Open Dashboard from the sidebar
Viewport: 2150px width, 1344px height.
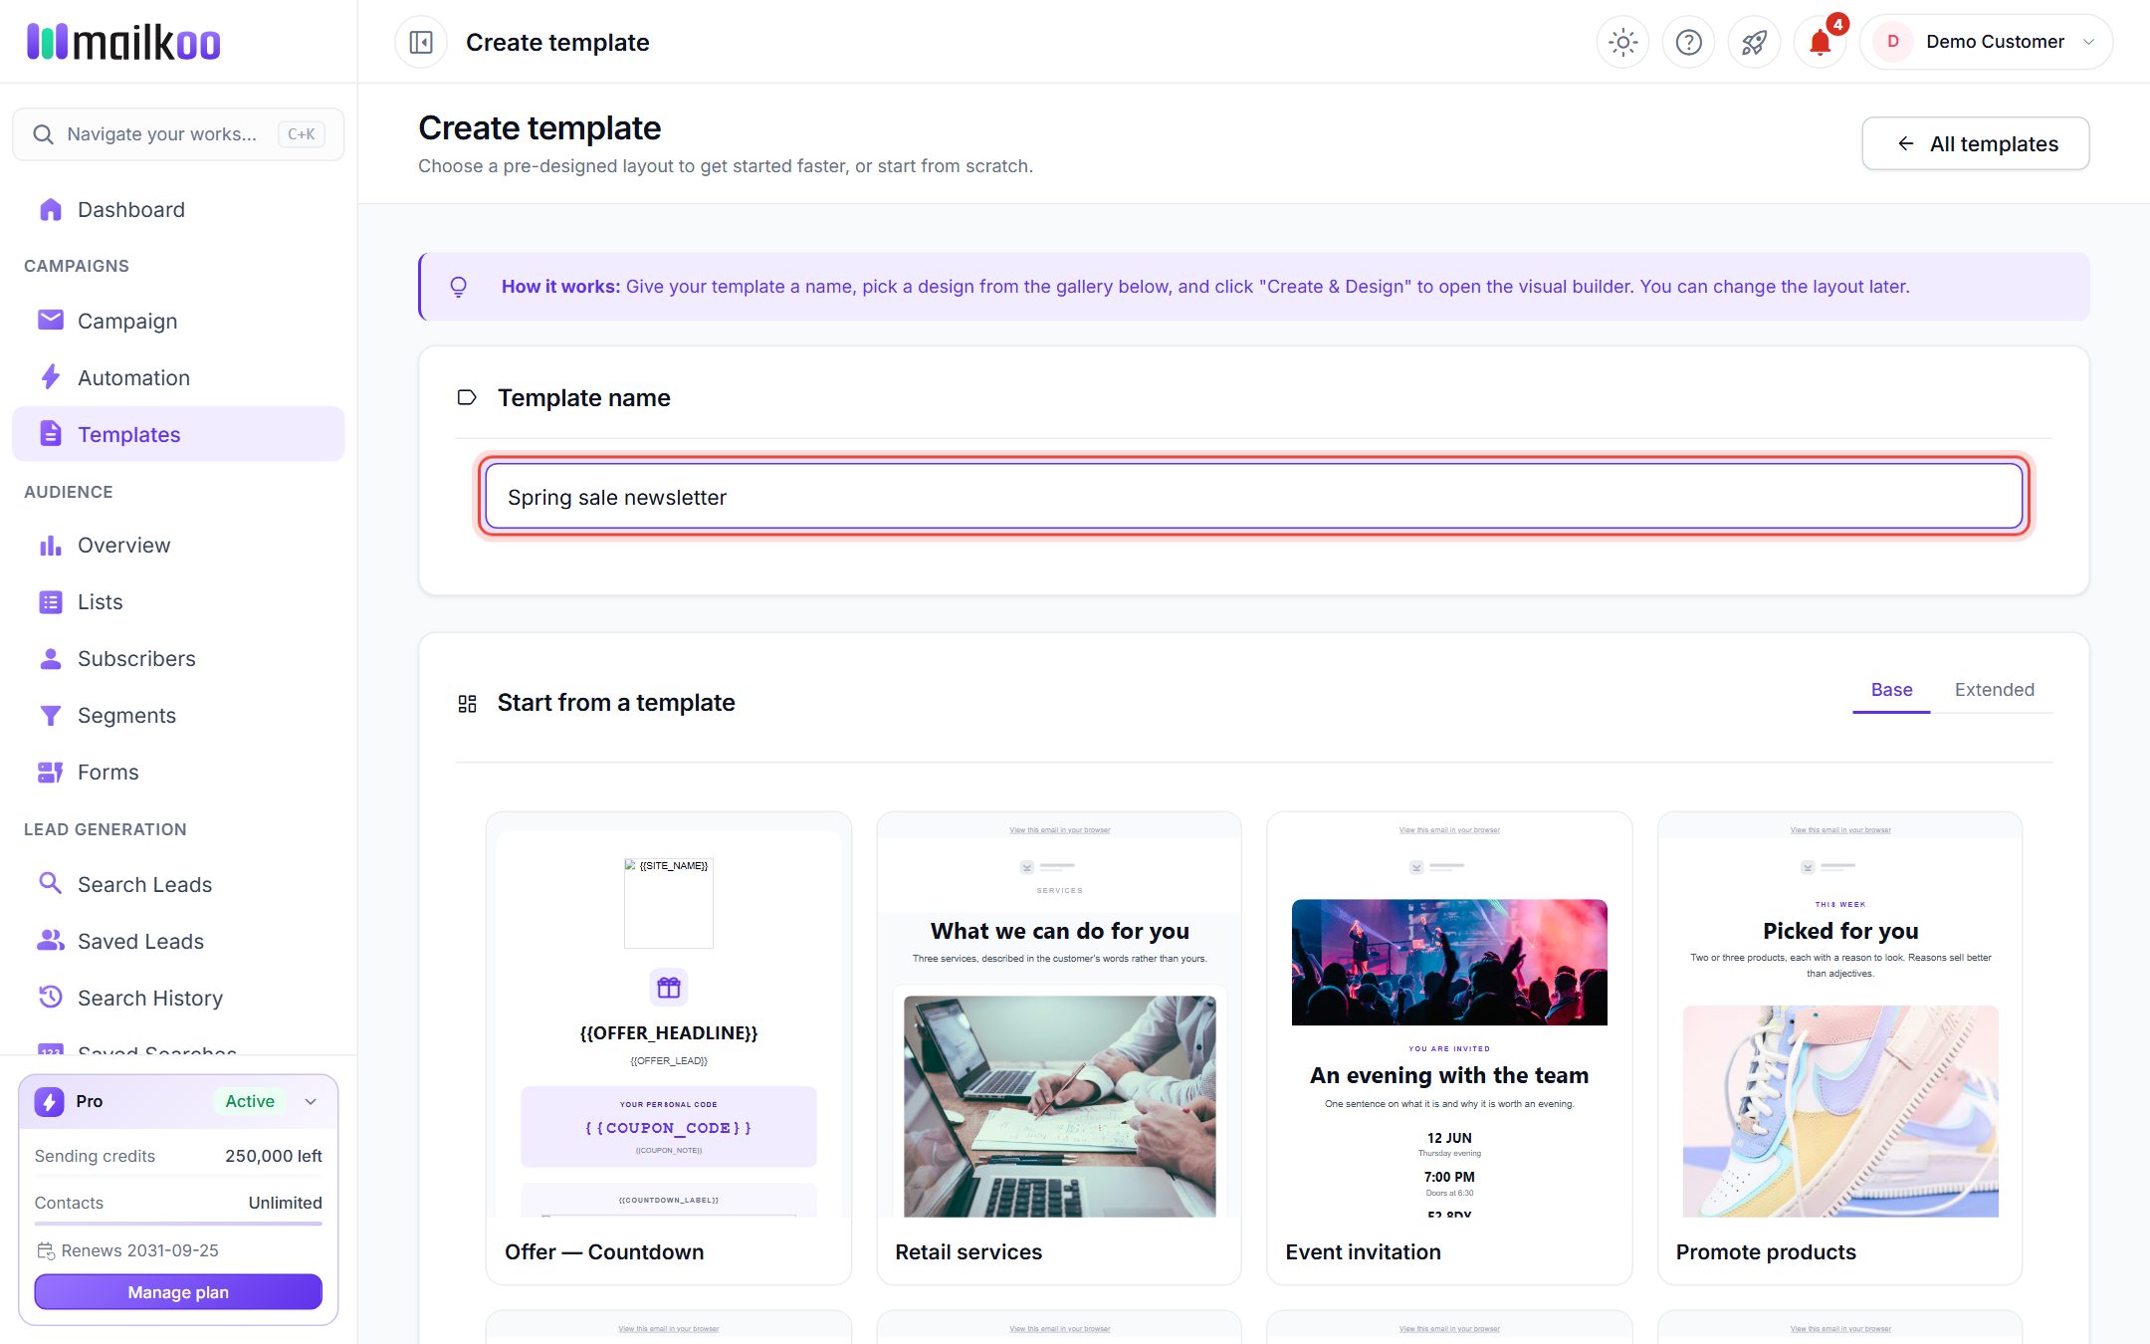(178, 209)
